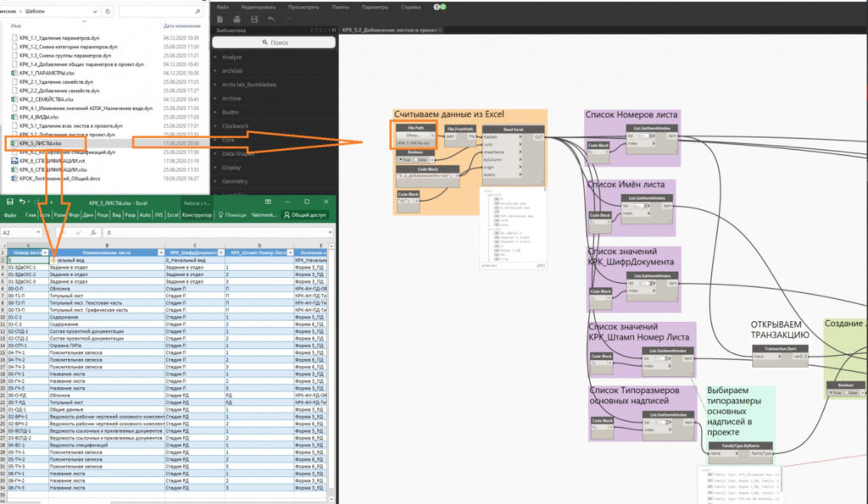
Task: Expand the archilab library category
Action: [x=215, y=71]
